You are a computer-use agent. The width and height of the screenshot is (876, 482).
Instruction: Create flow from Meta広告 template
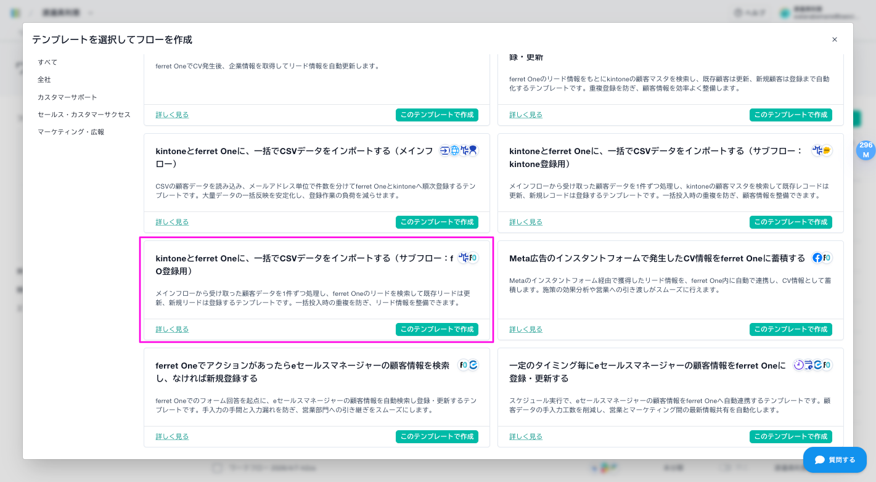[790, 329]
